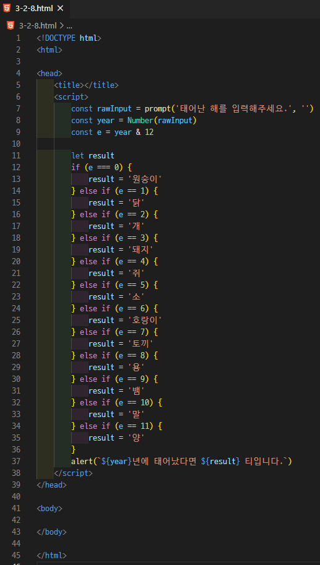The width and height of the screenshot is (320, 565).
Task: Click the '용' string value
Action: pyautogui.click(x=136, y=367)
